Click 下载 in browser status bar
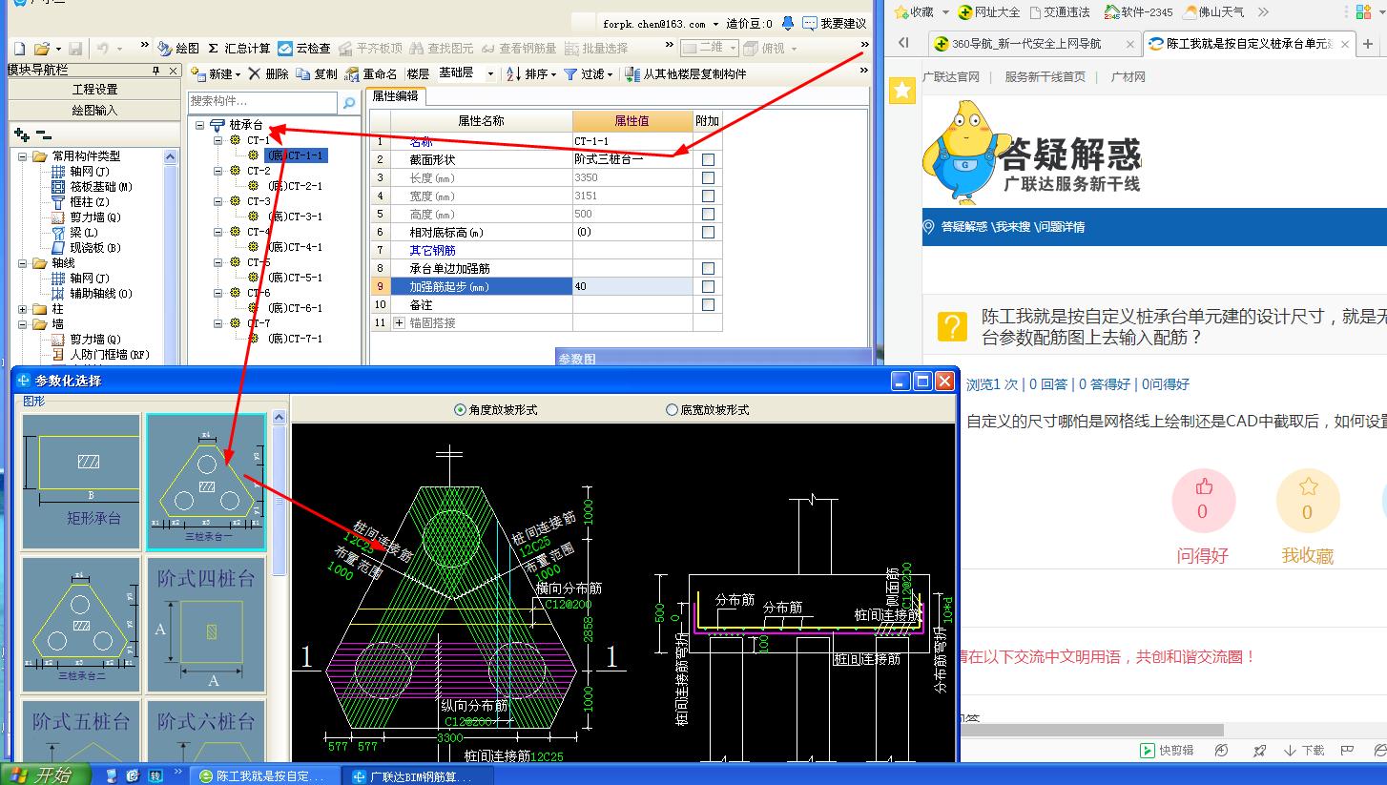This screenshot has width=1387, height=785. point(1304,751)
